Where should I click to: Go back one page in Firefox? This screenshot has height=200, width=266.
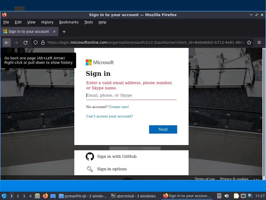coord(7,42)
